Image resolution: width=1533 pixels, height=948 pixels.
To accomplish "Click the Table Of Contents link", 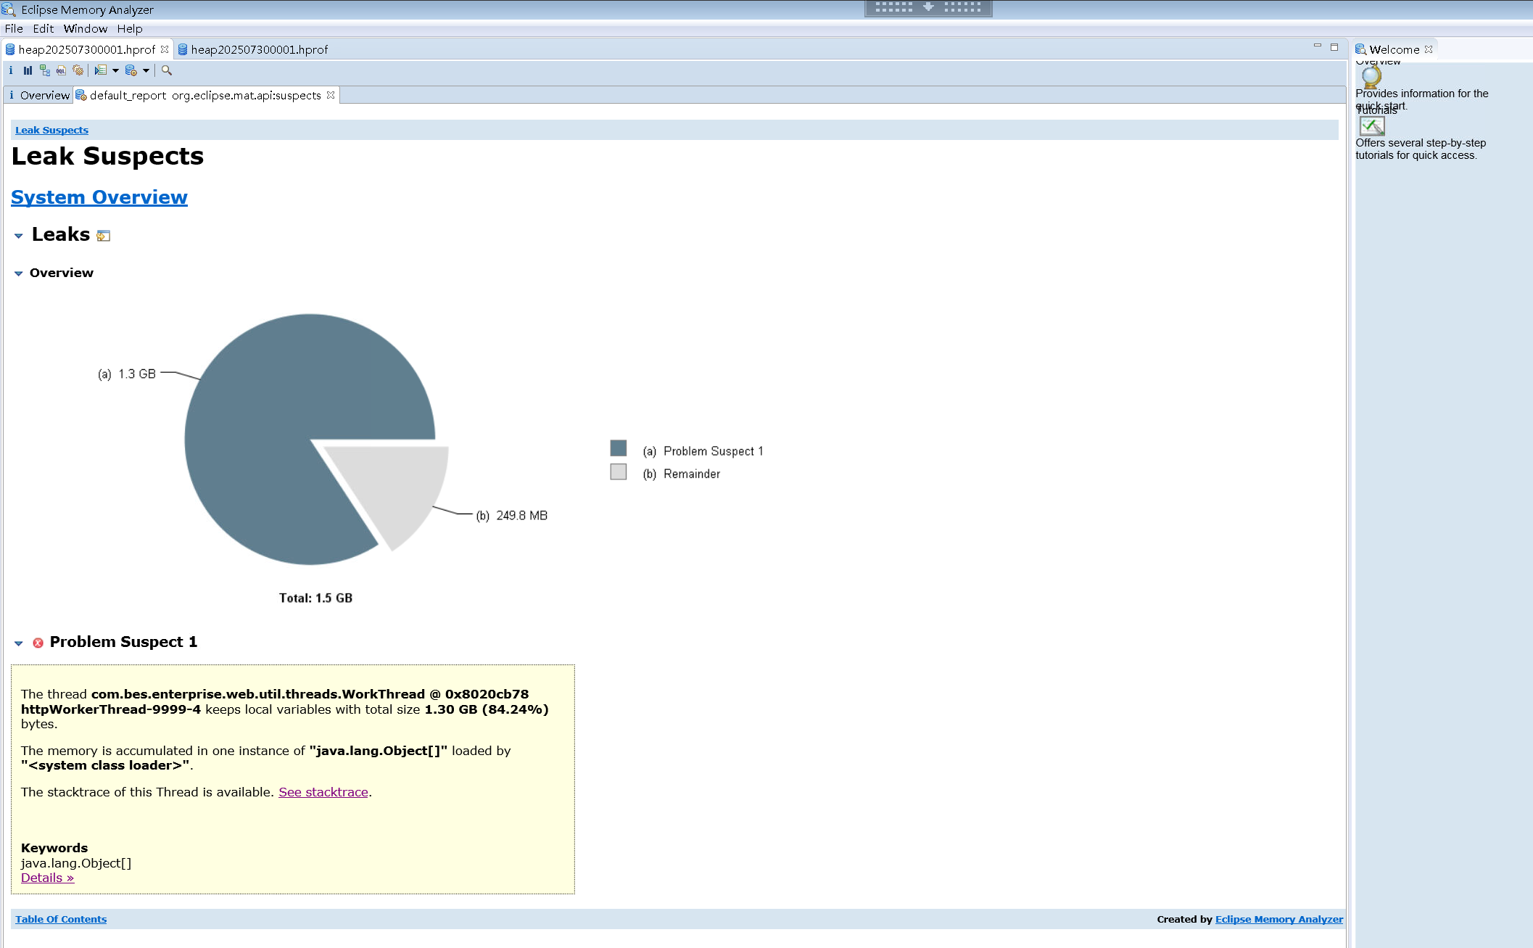I will point(61,919).
